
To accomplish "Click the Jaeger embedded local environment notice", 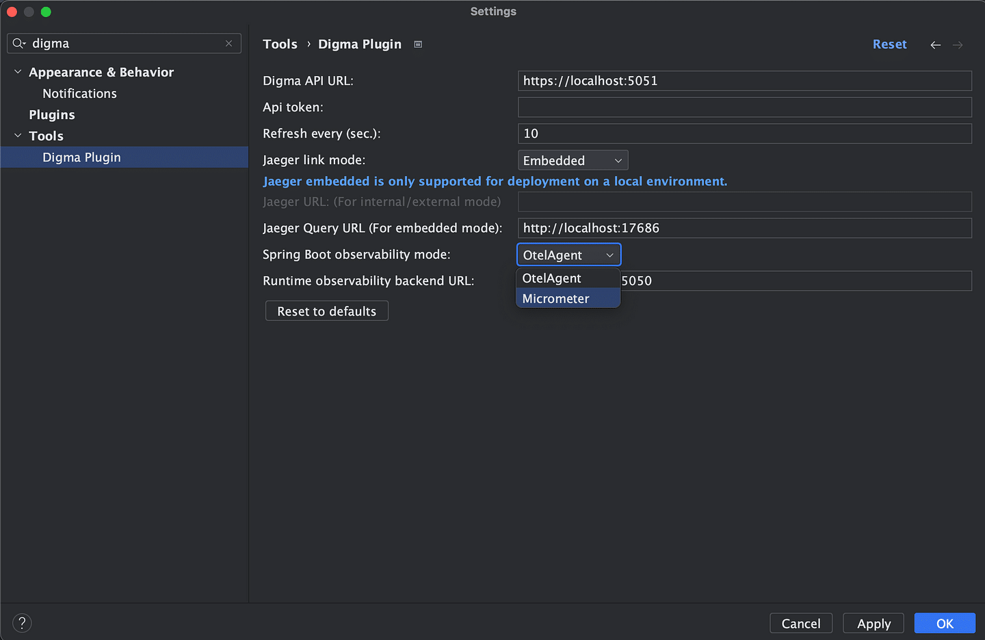I will pyautogui.click(x=495, y=181).
